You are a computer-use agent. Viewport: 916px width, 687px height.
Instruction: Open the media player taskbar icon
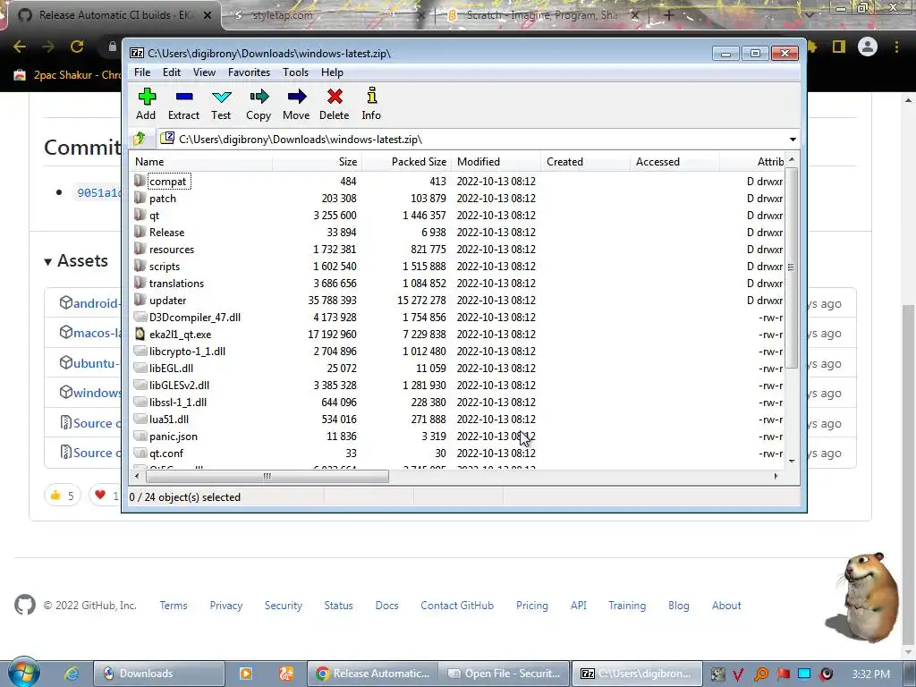coord(246,674)
